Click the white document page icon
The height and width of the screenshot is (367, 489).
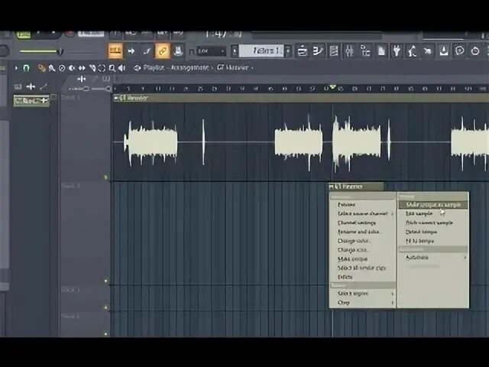(x=381, y=50)
